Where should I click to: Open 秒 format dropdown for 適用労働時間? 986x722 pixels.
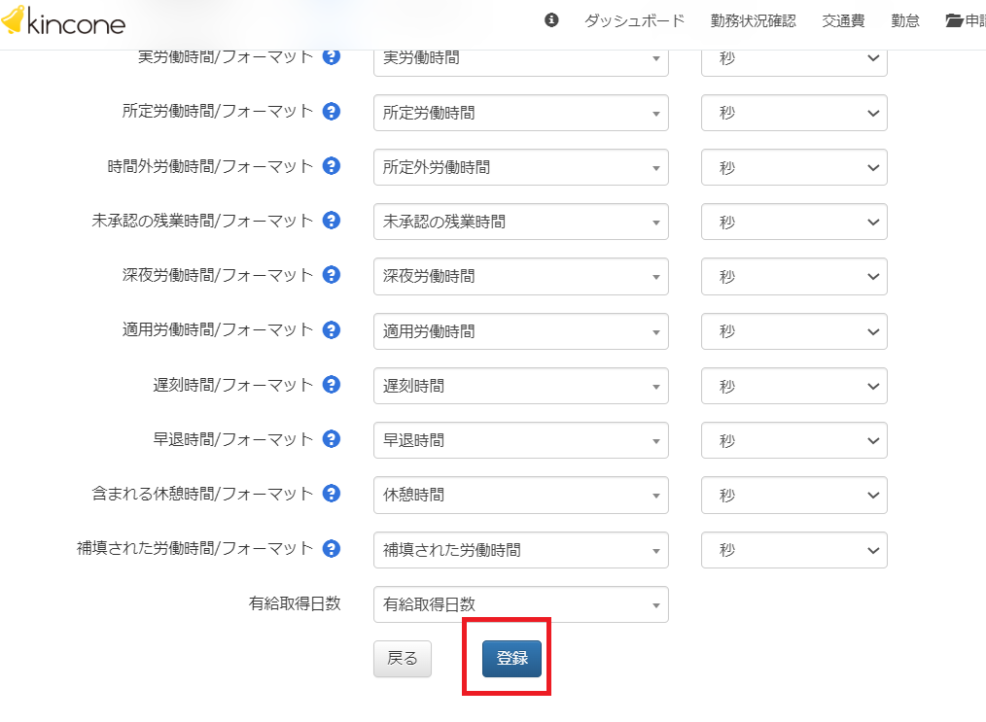[794, 331]
